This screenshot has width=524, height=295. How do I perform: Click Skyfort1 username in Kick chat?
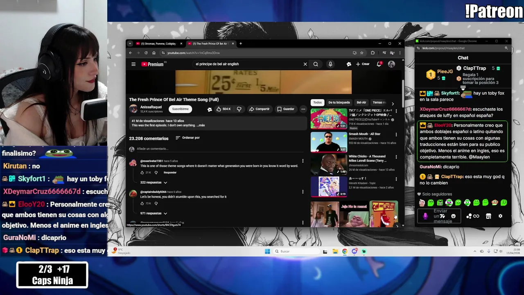click(450, 93)
